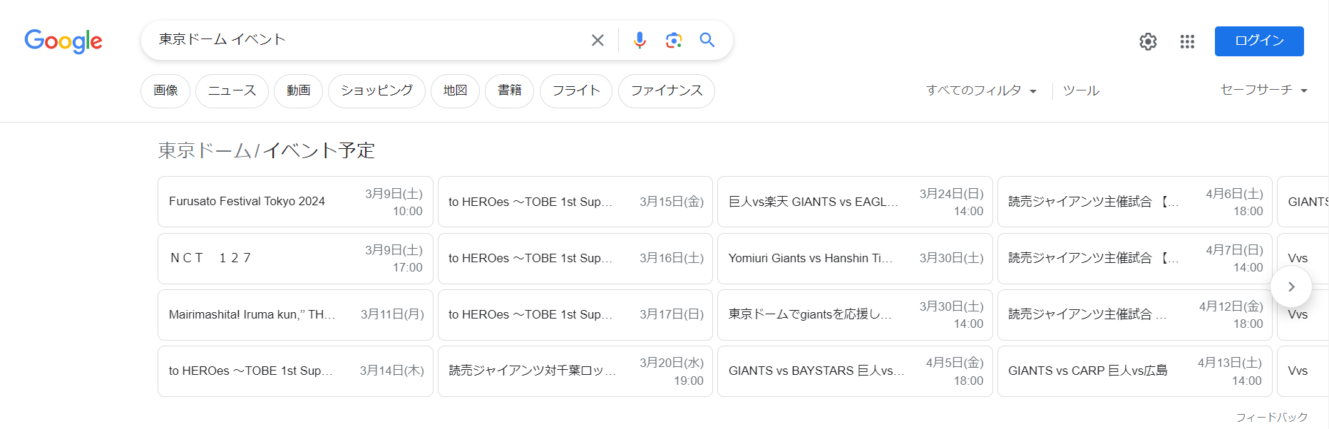Screen dimensions: 1329x429
Task: Open GIANTS vs CARP 巨人vs広島 event
Action: pos(1135,371)
